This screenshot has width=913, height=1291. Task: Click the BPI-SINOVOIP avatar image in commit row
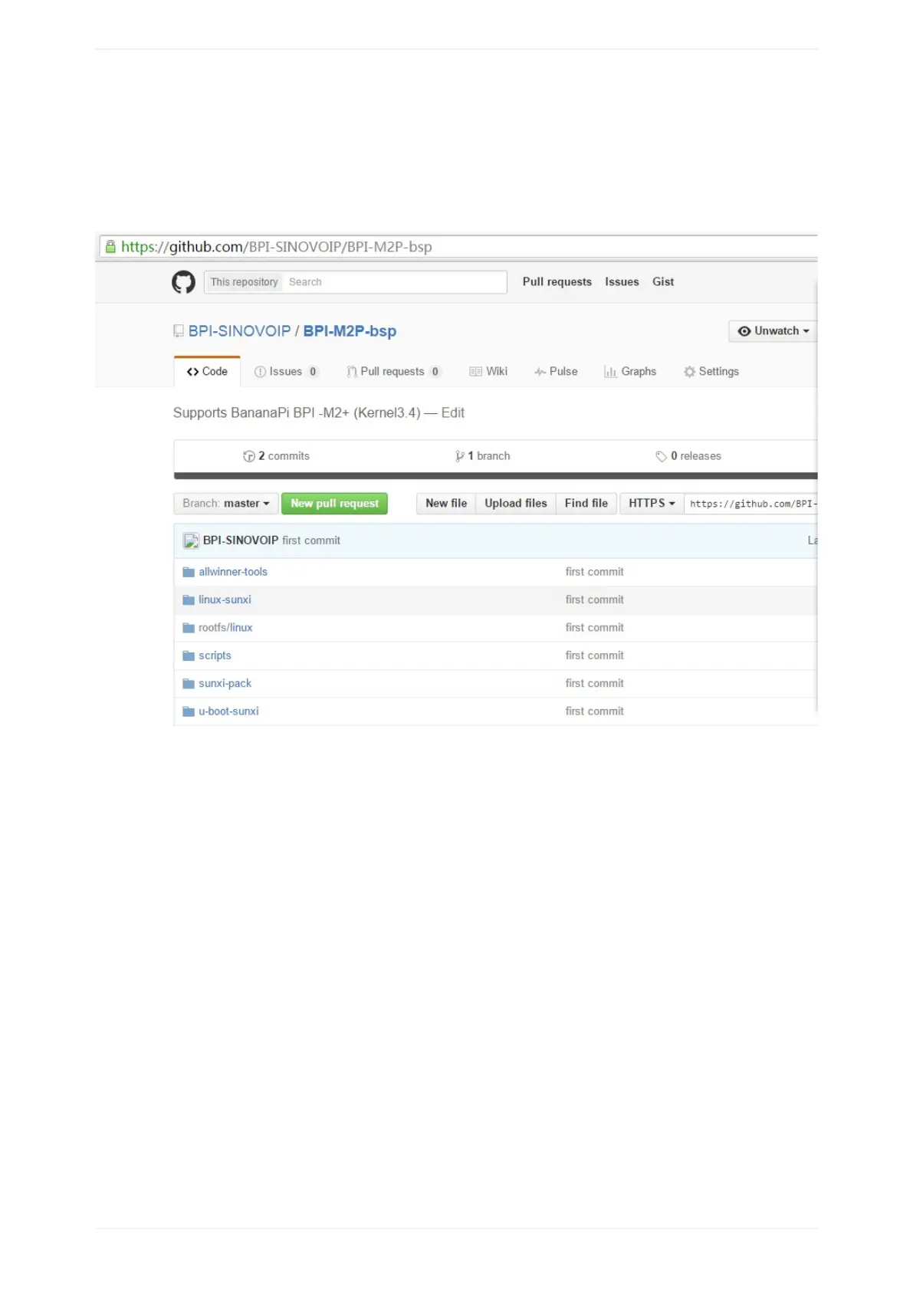[x=191, y=540]
